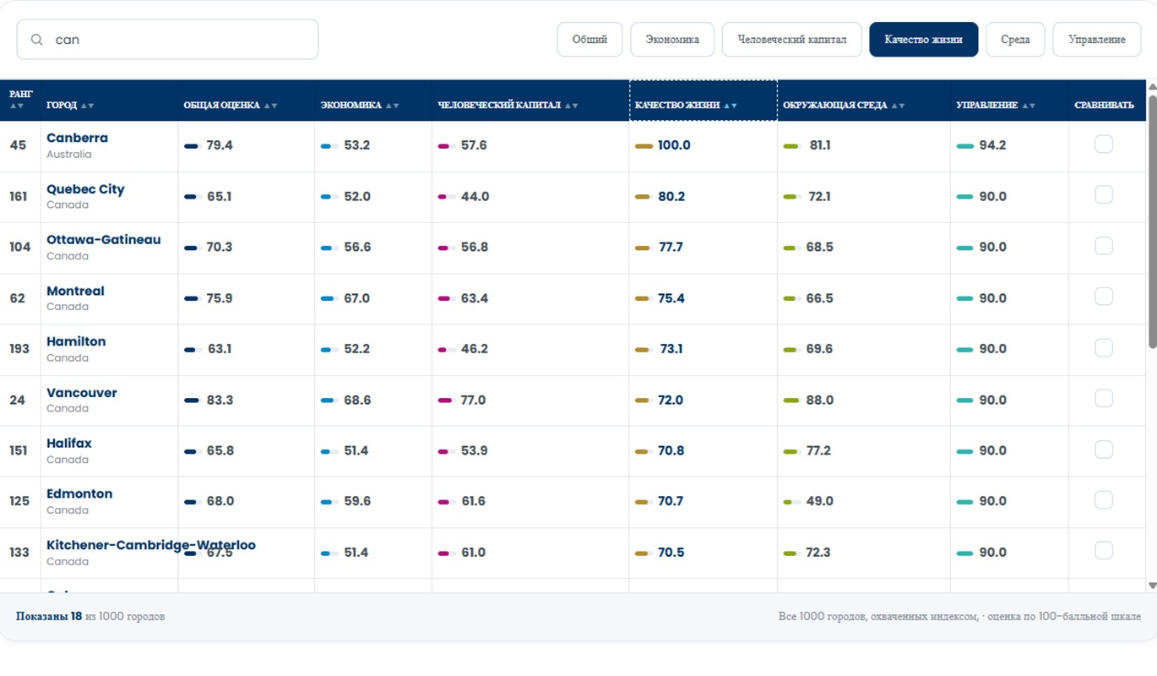
Task: Sort the table by ОБЩАЯ ОЦЕНКА arrows
Action: tap(270, 106)
